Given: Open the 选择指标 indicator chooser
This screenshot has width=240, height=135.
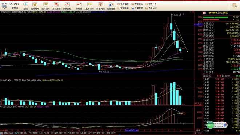Looking at the screenshot, I should click(x=45, y=6).
